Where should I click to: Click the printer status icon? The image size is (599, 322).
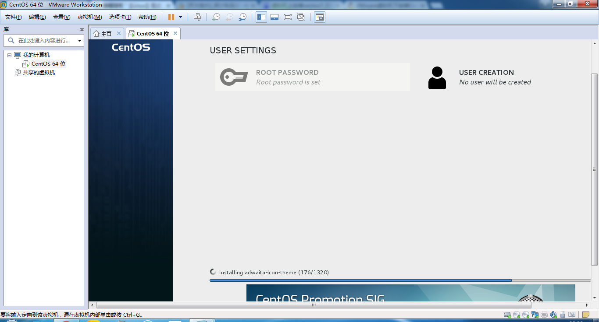[x=544, y=314]
